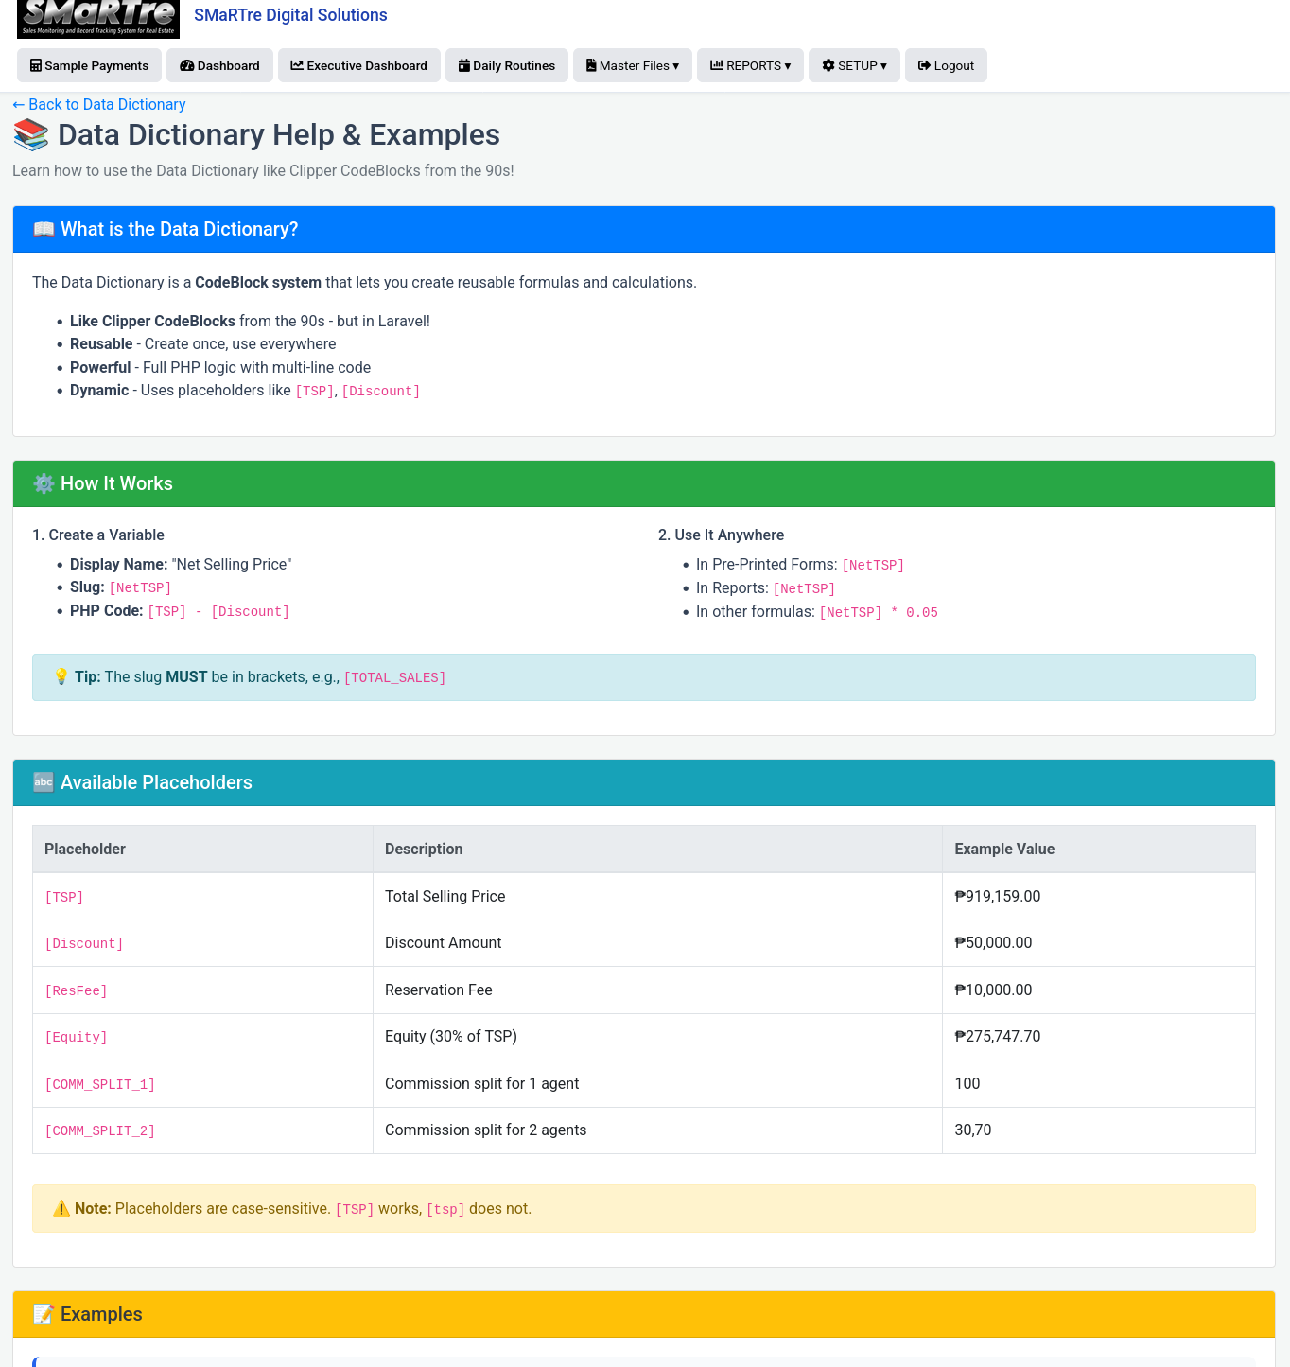Select the [Discount] placeholder table cell
This screenshot has height=1367, width=1290.
point(202,943)
